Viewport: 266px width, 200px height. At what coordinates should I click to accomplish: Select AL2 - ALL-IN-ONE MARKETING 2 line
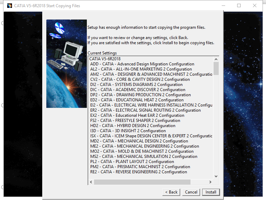[x=141, y=69]
